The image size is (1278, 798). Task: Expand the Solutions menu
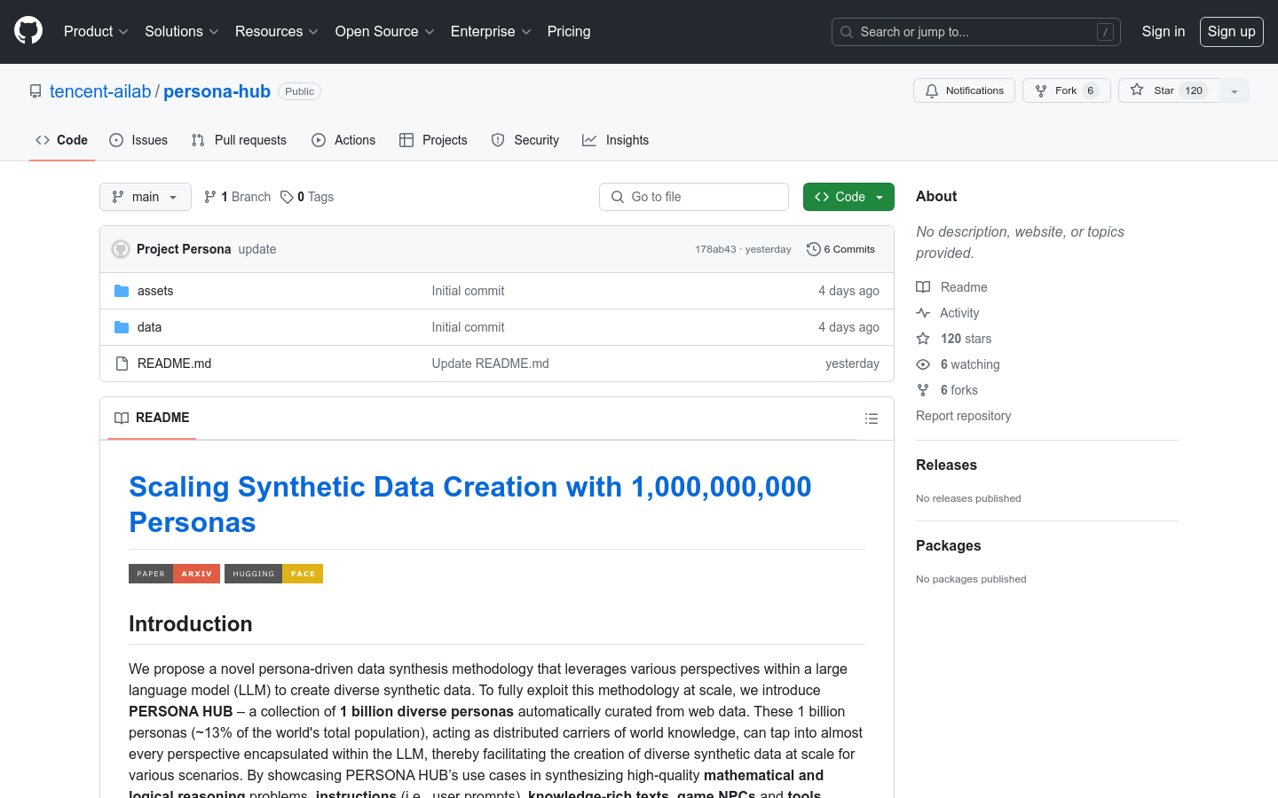pos(182,32)
